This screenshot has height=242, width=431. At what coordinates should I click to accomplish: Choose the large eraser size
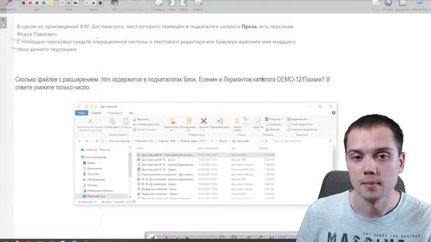click(x=100, y=3)
